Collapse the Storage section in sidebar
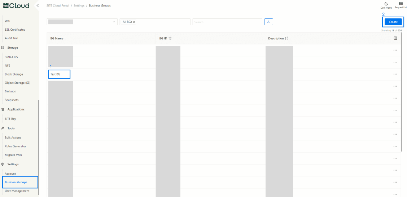The height and width of the screenshot is (197, 407). 13,48
